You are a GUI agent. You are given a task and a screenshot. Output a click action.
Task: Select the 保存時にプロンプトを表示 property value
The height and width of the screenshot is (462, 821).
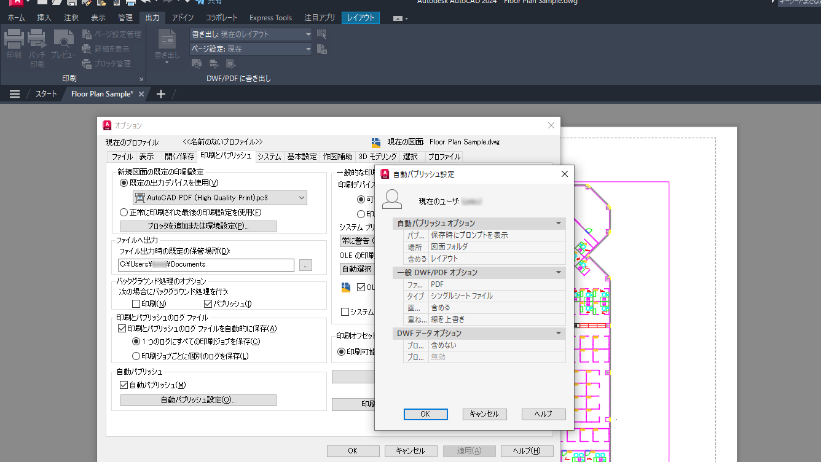497,235
